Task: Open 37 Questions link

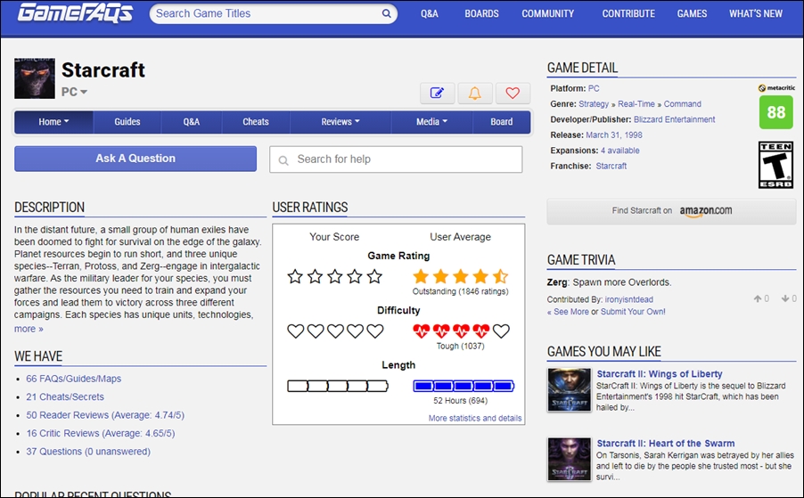Action: coord(88,452)
